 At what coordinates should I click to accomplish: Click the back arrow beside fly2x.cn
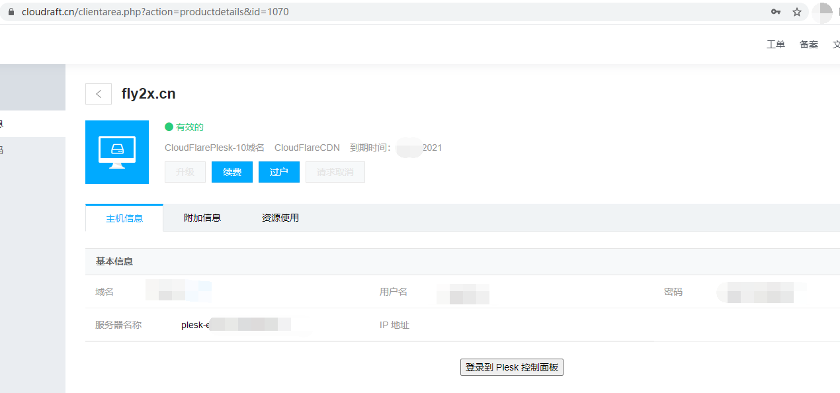[x=99, y=94]
